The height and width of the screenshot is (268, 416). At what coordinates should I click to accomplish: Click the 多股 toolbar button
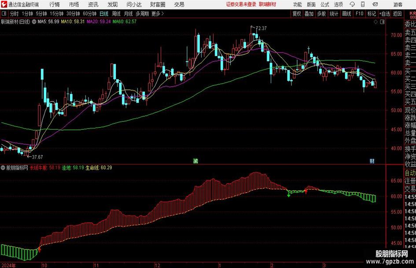(321, 14)
